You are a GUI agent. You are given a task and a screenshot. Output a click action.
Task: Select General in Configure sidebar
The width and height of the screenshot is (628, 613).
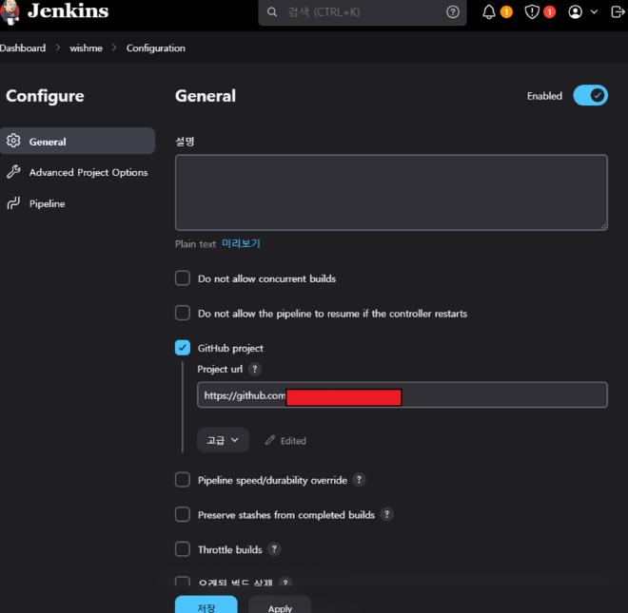[77, 141]
